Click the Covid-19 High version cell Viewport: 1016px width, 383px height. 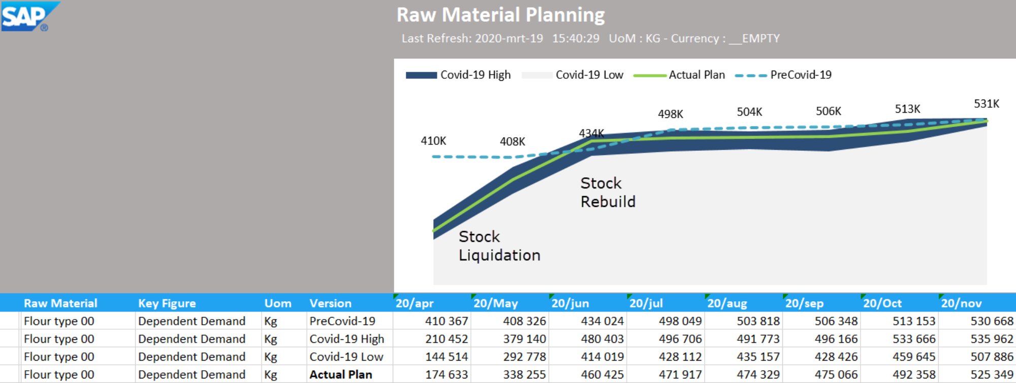(347, 339)
